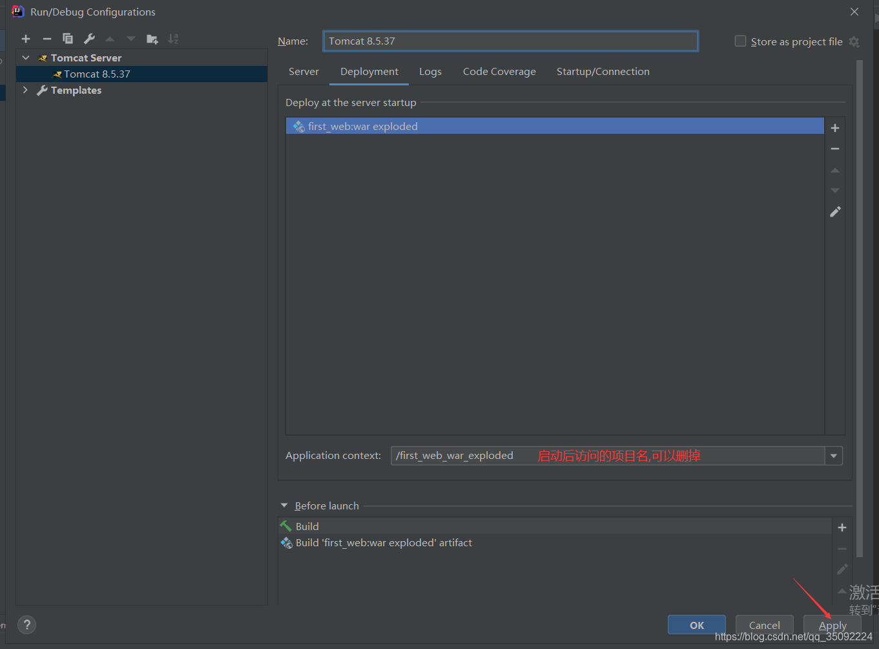Click the Cancel button
Viewport: 879px width, 649px height.
(765, 625)
